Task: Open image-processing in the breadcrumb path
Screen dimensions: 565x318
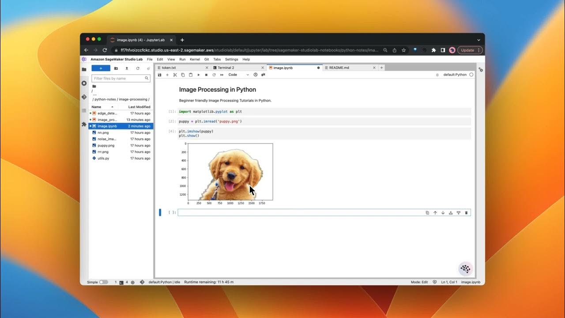Action: [x=133, y=99]
